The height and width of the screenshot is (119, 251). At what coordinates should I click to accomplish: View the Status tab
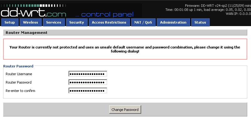pyautogui.click(x=200, y=22)
